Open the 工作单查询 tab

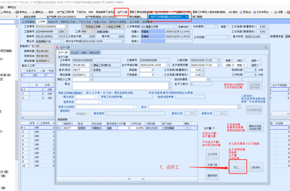click(x=29, y=22)
